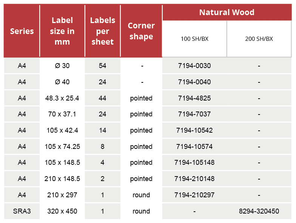
Task: Click product code 7194-105148
Action: click(x=194, y=163)
